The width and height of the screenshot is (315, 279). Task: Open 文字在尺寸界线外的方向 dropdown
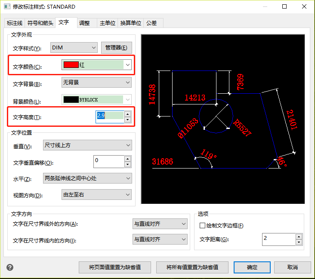pos(160,224)
